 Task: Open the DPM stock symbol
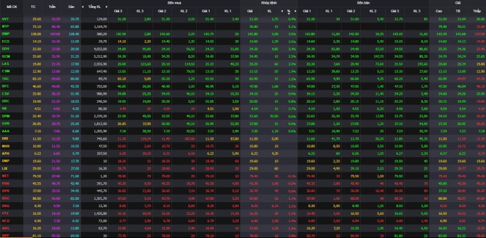pos(5,116)
